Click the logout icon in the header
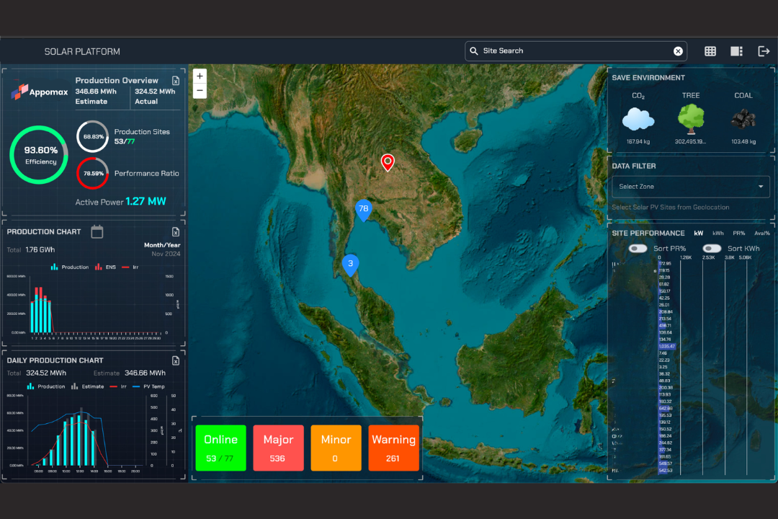This screenshot has width=778, height=519. click(x=764, y=51)
